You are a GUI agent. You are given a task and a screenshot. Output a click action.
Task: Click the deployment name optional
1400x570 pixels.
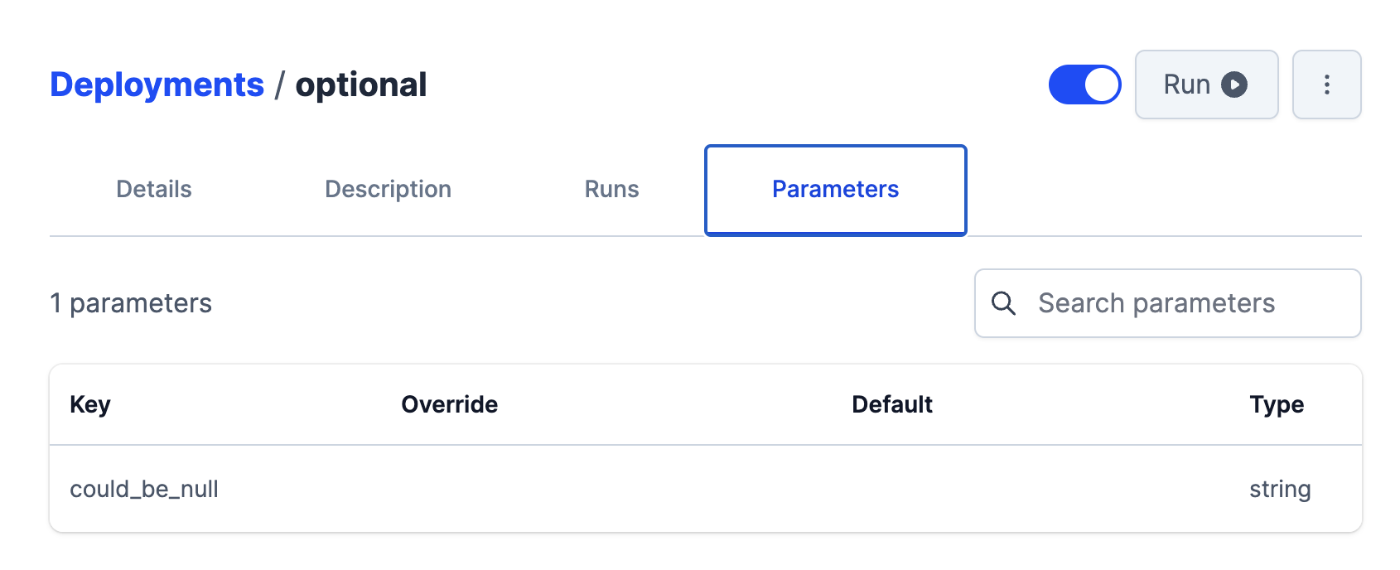click(x=362, y=84)
